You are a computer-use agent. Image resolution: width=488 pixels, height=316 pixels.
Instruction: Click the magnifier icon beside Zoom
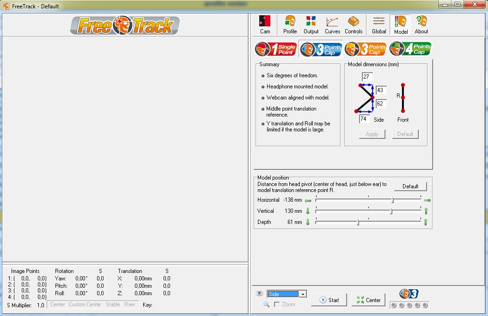tap(266, 304)
